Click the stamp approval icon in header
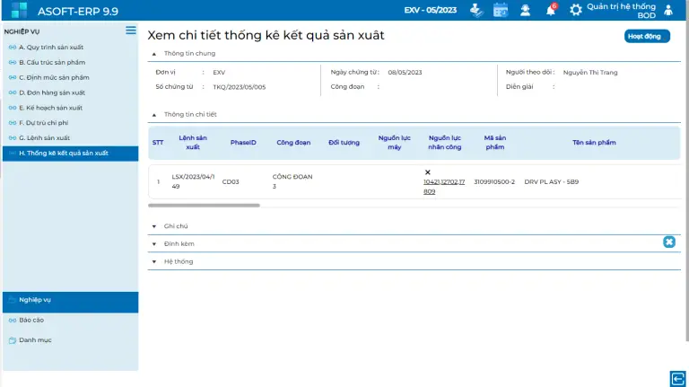 point(476,10)
